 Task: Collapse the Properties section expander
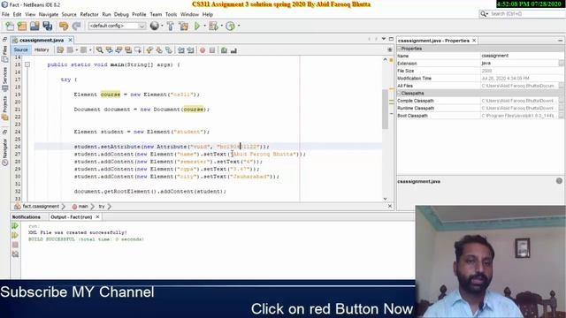point(399,49)
